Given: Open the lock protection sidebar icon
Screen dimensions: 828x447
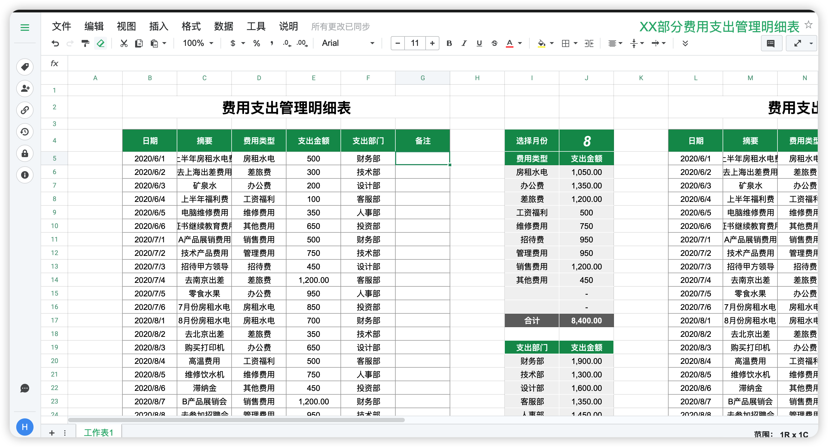Looking at the screenshot, I should 25,154.
